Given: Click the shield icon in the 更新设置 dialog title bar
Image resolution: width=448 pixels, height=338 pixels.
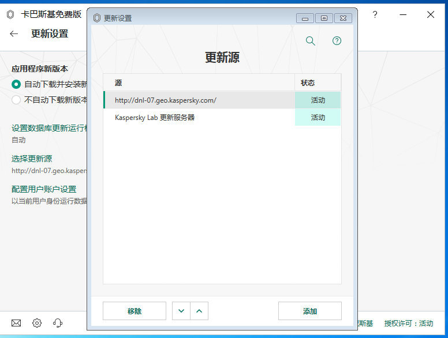Looking at the screenshot, I should tap(97, 18).
